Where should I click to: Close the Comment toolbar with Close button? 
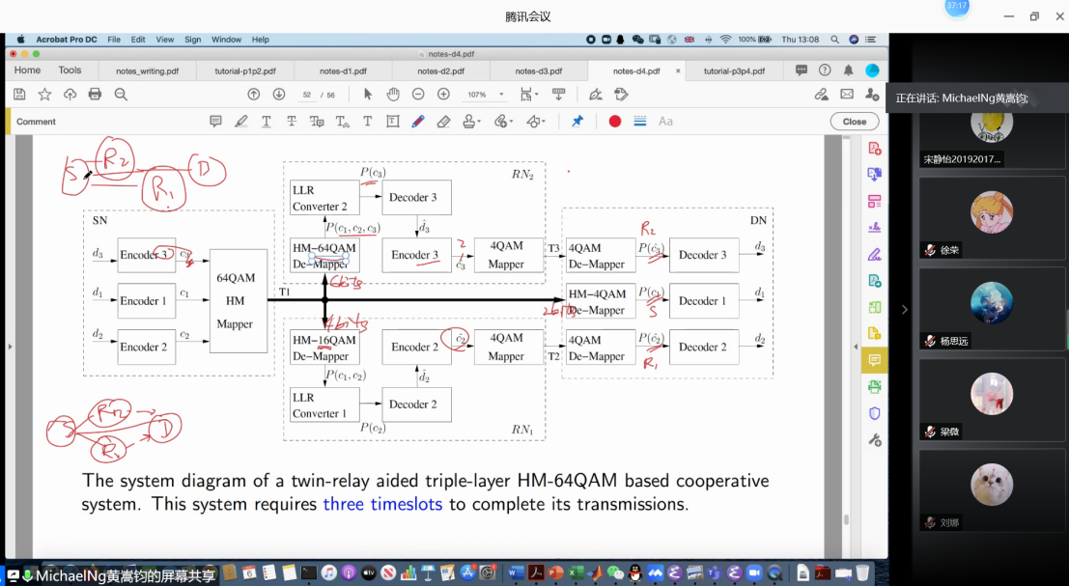(854, 122)
